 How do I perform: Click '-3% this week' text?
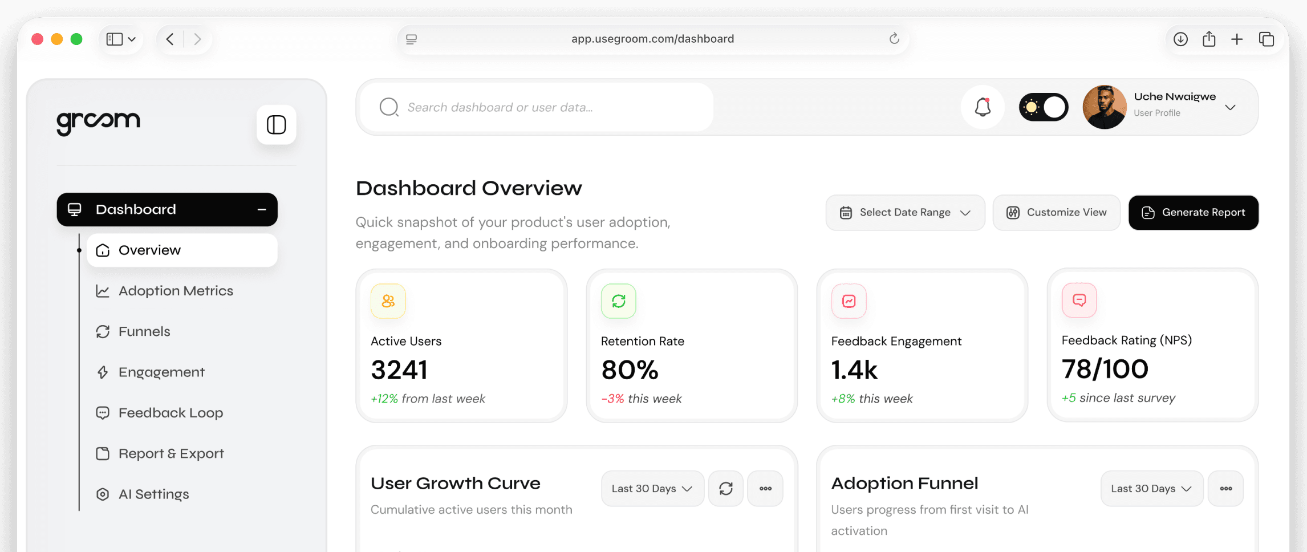642,399
